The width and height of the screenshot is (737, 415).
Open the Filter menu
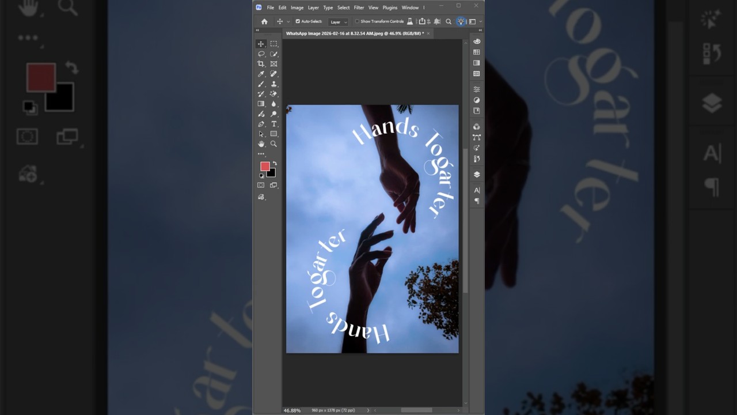coord(359,7)
